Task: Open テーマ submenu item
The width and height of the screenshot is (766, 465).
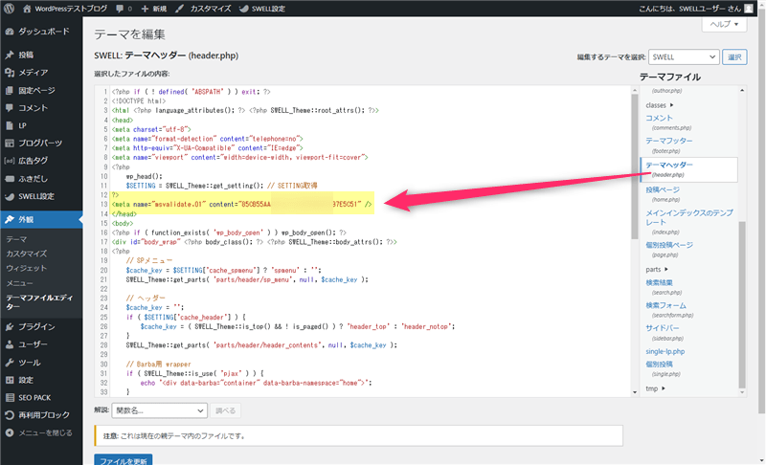Action: (16, 239)
